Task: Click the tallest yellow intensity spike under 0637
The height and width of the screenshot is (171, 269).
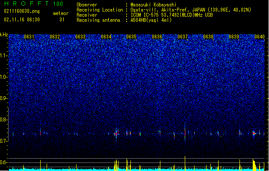Action: pyautogui.click(x=185, y=163)
